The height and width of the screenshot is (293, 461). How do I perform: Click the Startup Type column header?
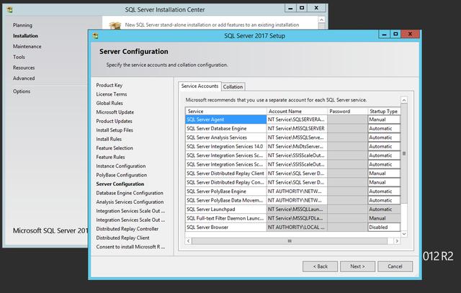point(384,112)
